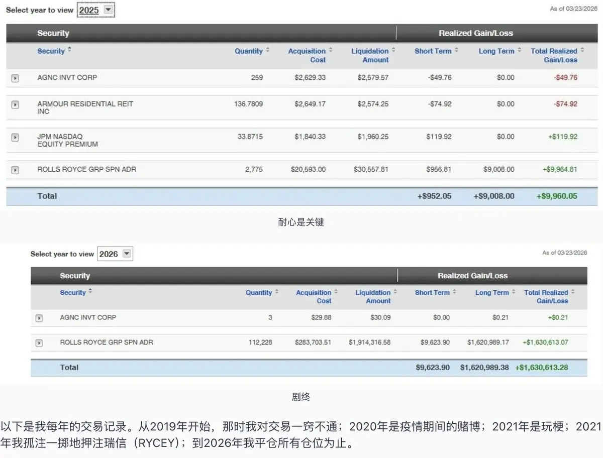Sort 2025 table by Total Realized Gain/Loss arrows

point(582,50)
